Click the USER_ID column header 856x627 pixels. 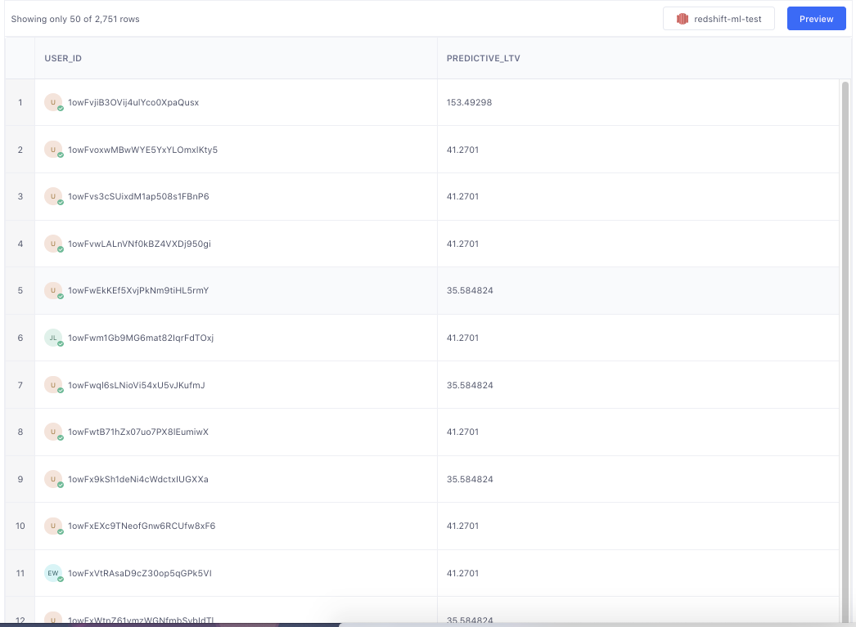(x=62, y=58)
